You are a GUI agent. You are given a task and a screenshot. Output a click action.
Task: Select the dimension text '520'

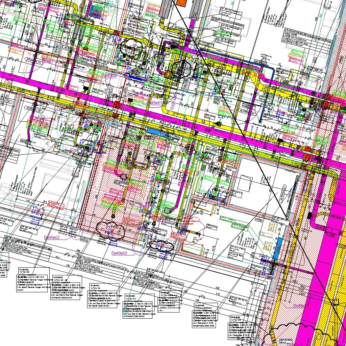218,288
